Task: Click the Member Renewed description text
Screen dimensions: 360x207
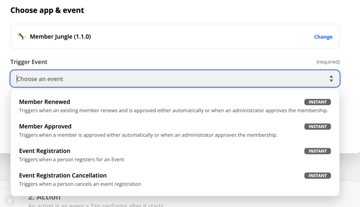Action: click(174, 111)
